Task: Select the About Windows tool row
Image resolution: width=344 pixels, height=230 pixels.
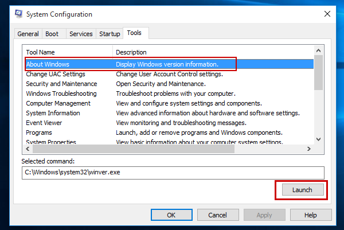Action: (x=169, y=64)
